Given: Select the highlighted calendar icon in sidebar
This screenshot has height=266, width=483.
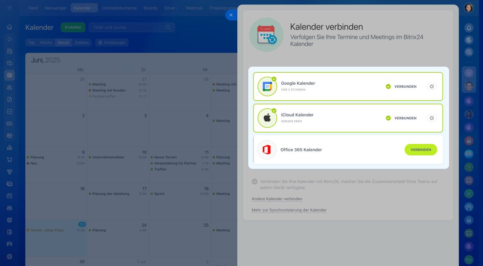Looking at the screenshot, I should point(9,75).
